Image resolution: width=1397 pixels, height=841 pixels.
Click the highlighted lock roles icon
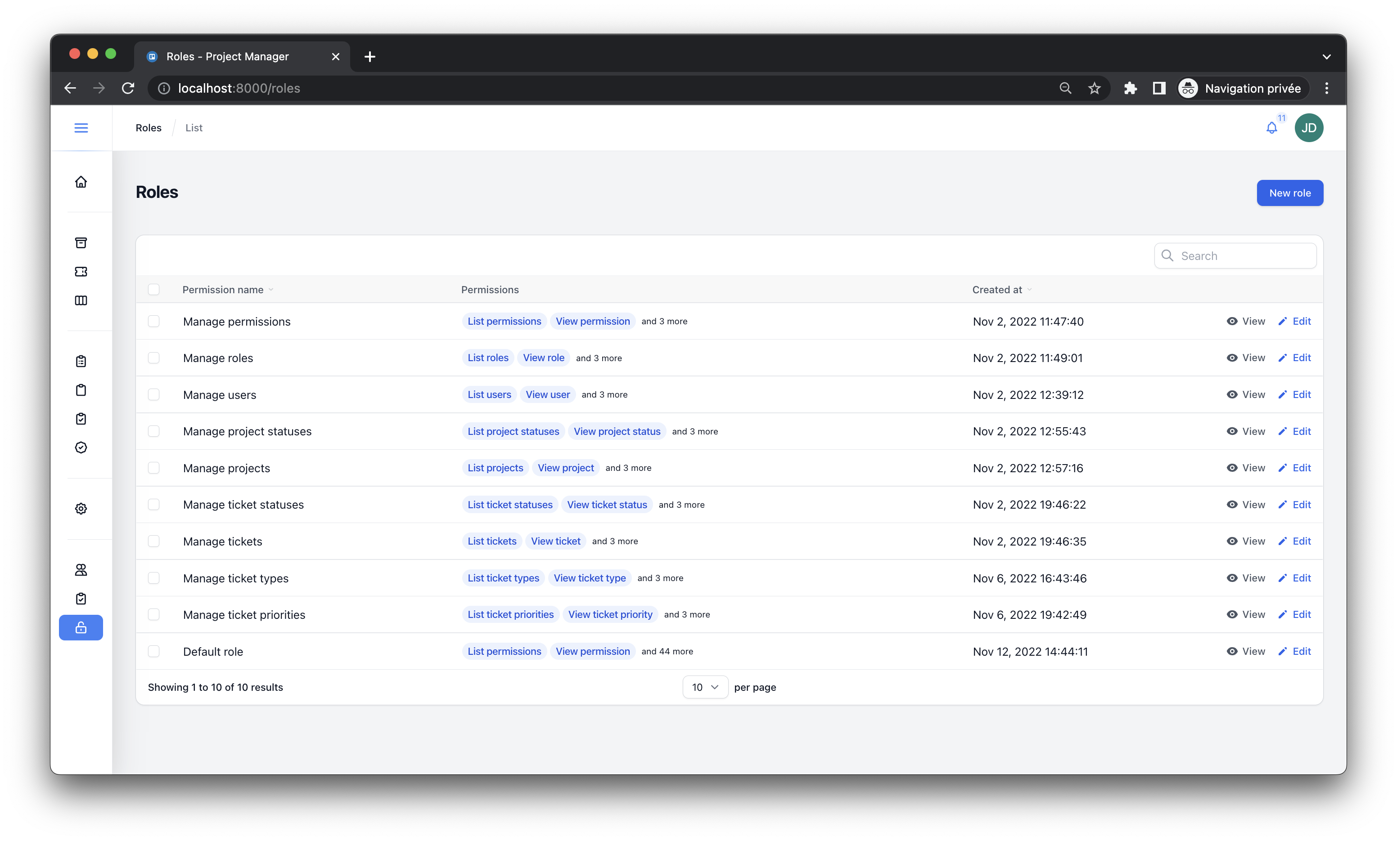(x=81, y=627)
